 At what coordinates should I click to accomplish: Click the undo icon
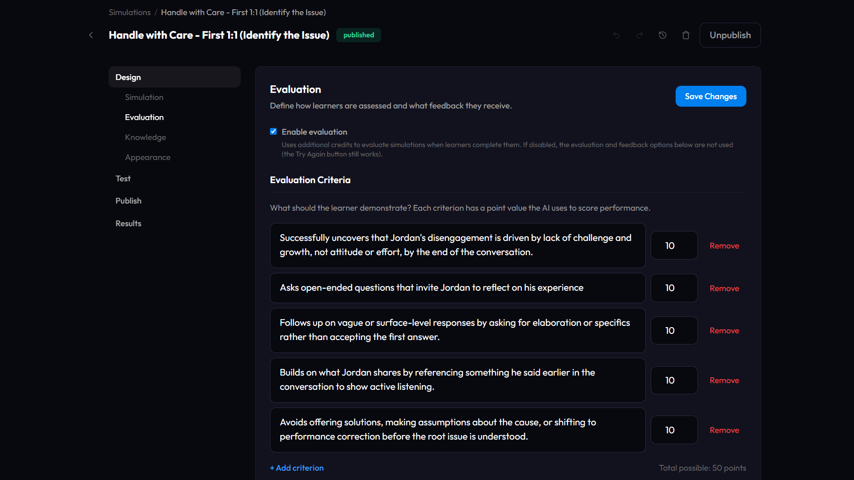616,35
